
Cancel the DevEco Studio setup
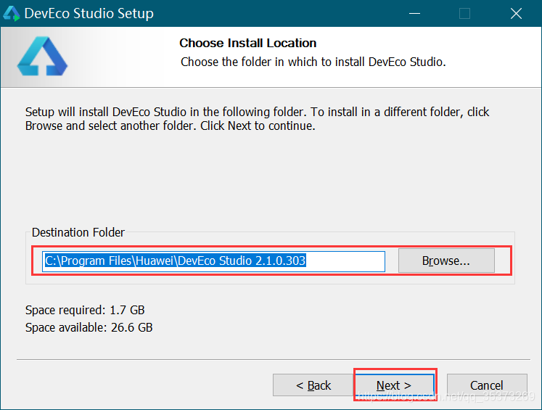487,385
